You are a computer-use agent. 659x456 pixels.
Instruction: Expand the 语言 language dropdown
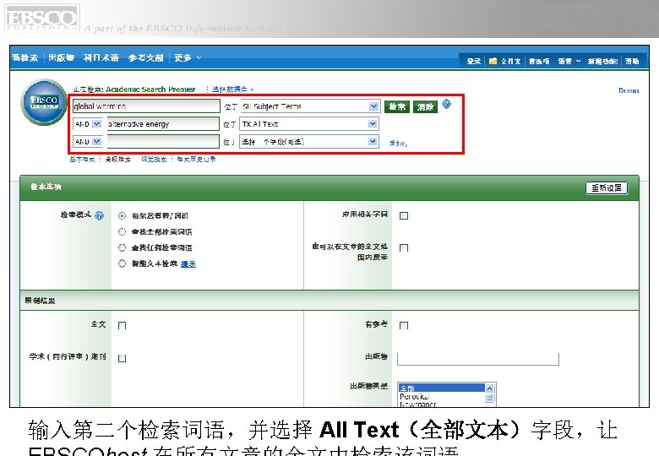point(569,62)
